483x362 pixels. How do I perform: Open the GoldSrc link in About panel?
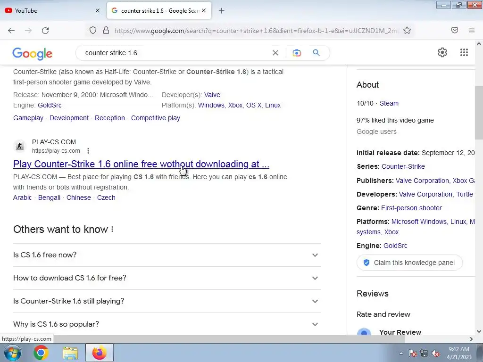(x=395, y=246)
